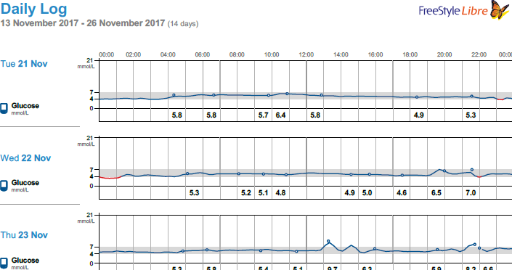Click the scan marker above the 6.4 reading on Tue
The width and height of the screenshot is (512, 270).
(287, 94)
